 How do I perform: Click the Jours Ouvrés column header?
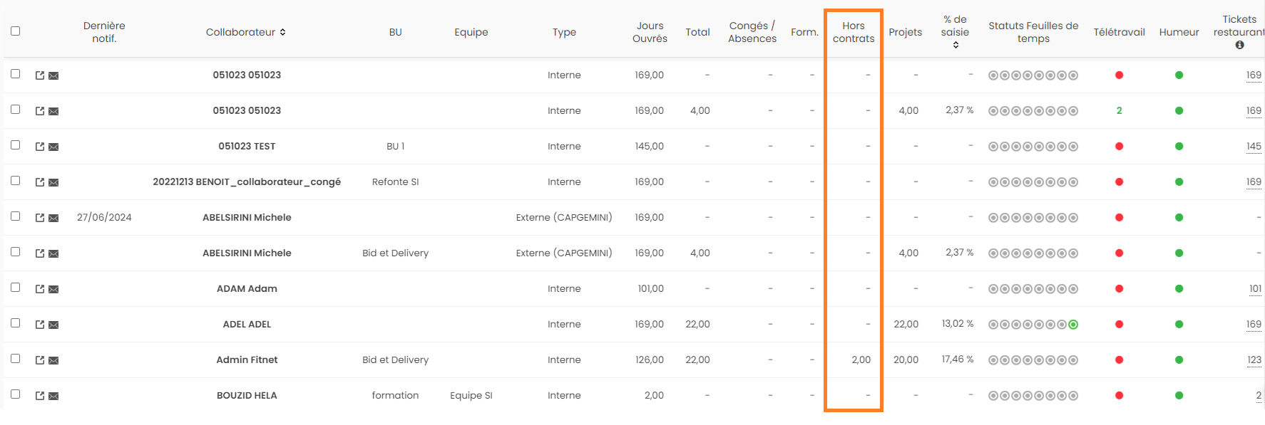pyautogui.click(x=649, y=32)
